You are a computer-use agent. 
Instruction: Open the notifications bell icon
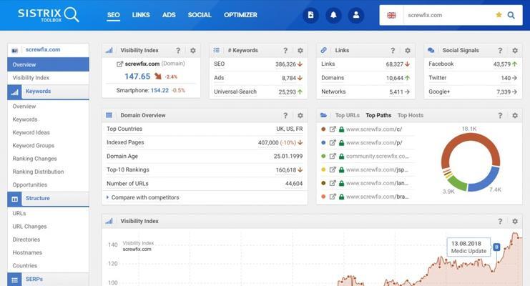click(333, 15)
